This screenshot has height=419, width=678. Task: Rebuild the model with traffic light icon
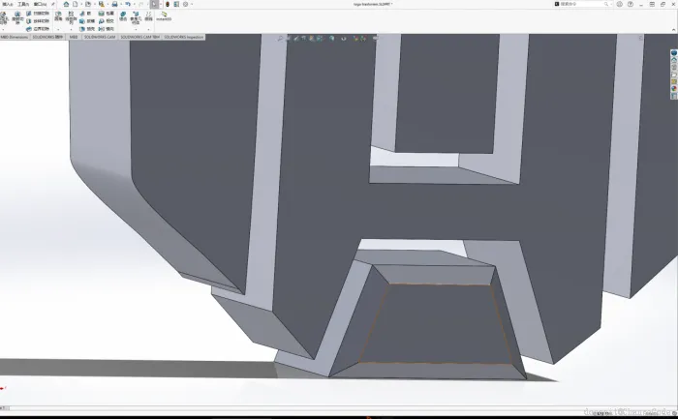click(x=168, y=4)
